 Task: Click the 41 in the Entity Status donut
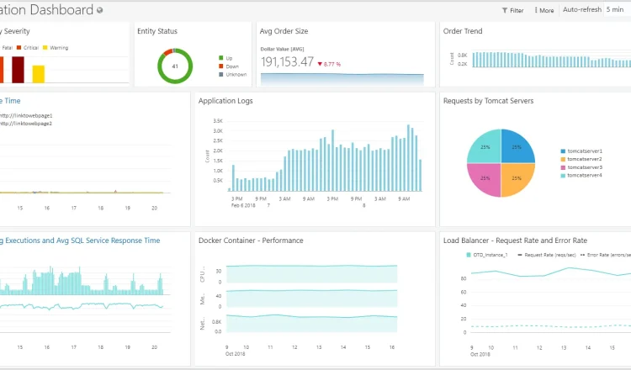point(175,66)
